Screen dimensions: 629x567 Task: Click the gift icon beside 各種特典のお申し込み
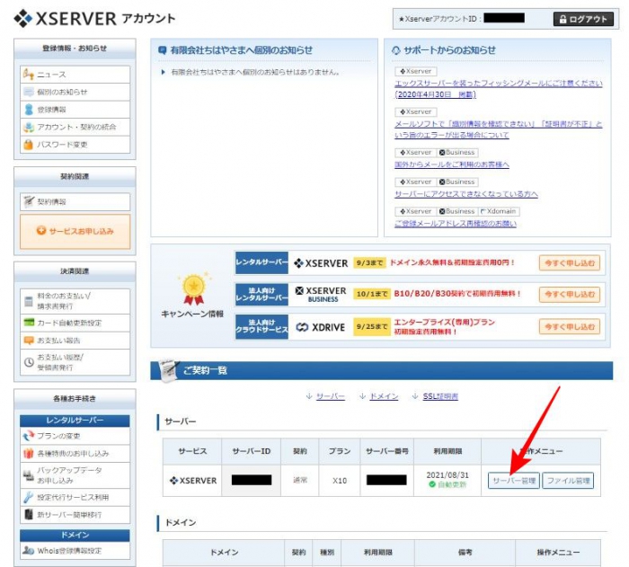pyautogui.click(x=28, y=454)
